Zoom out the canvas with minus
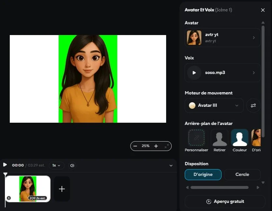The image size is (272, 211). point(135,146)
